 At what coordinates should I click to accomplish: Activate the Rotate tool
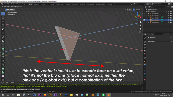coord(3,25)
